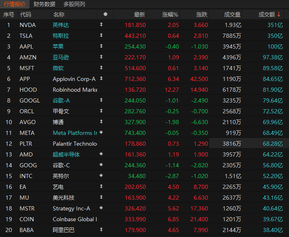
Task: Open the 超威半导体 stock name link
Action: click(66, 154)
